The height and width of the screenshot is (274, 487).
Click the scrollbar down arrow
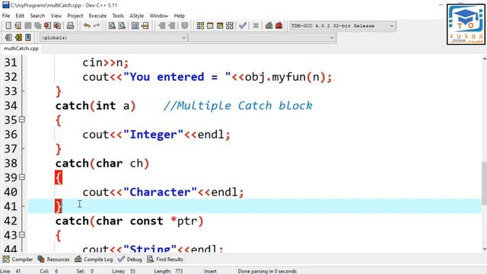[x=484, y=249]
